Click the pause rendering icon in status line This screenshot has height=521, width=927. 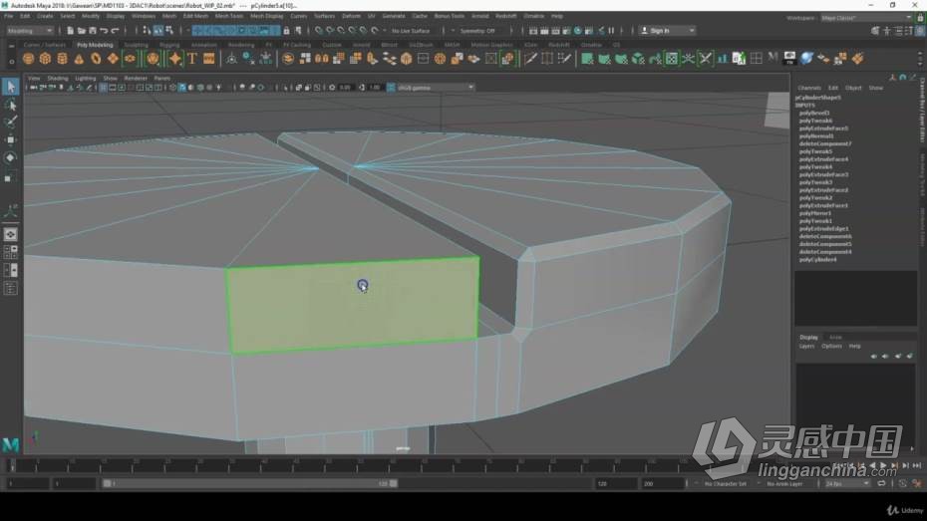(x=611, y=31)
